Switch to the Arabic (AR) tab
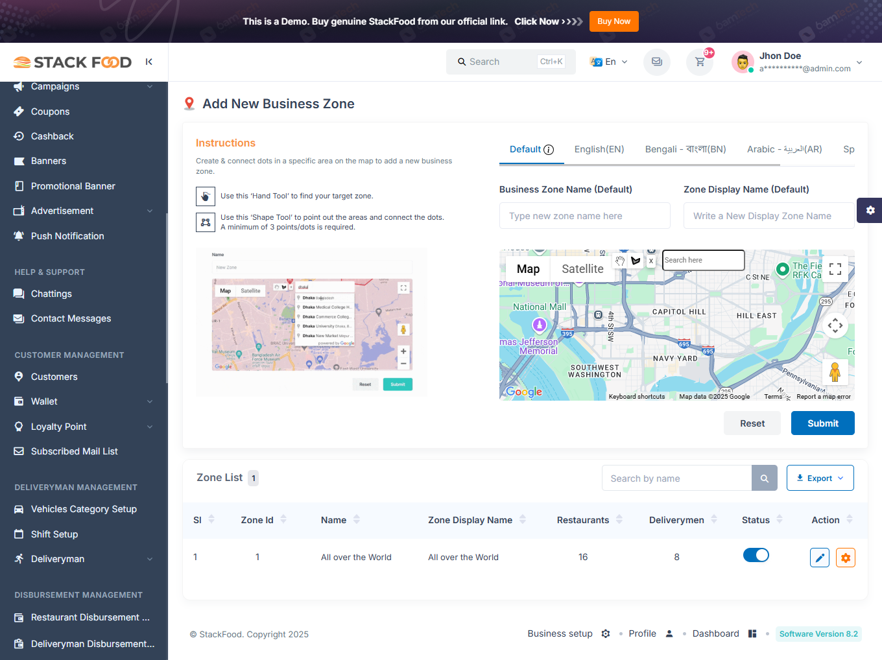 785,149
